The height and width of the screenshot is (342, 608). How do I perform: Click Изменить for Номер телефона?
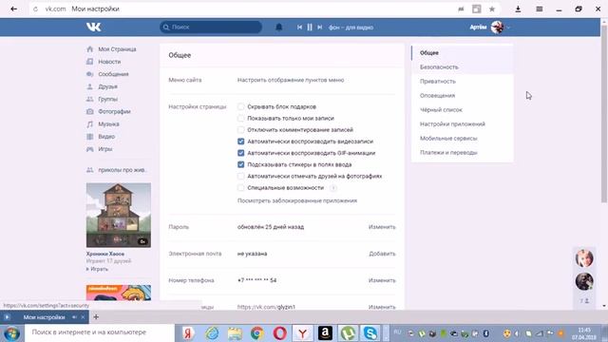tap(382, 280)
